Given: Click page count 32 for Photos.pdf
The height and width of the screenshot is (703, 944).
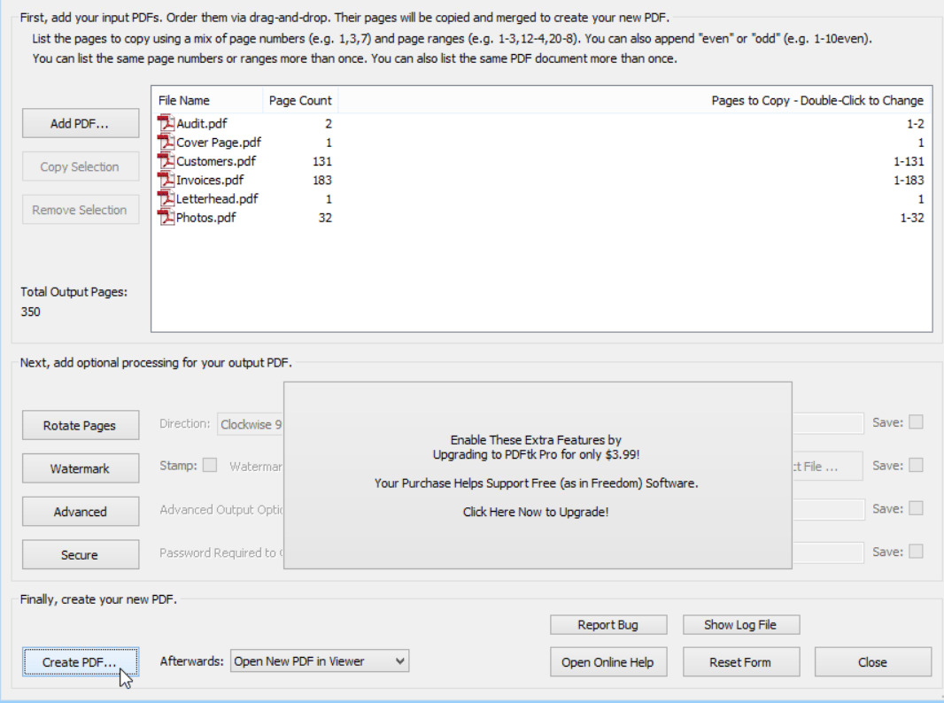Looking at the screenshot, I should 325,218.
